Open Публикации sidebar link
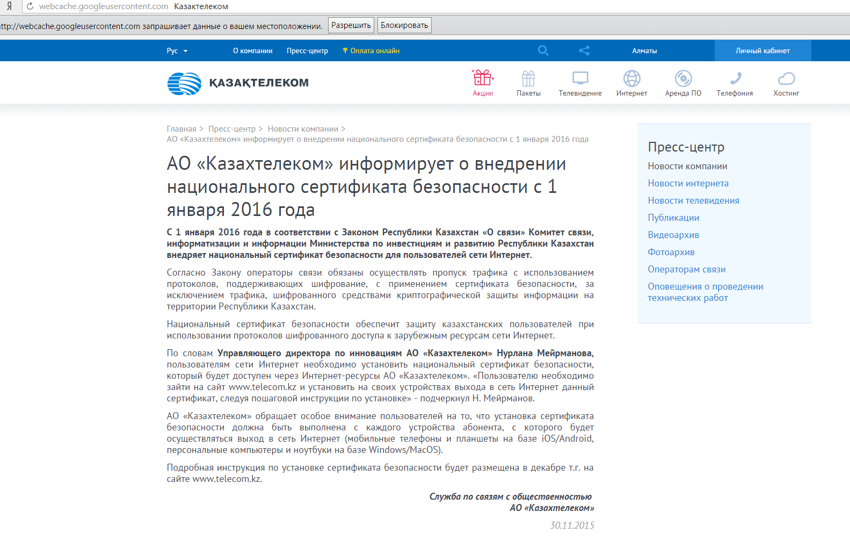Image resolution: width=850 pixels, height=540 pixels. 673,218
